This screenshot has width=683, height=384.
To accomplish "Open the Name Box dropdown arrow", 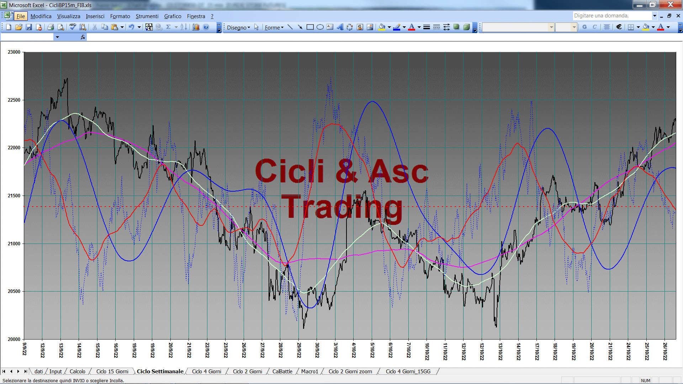I will tap(57, 37).
